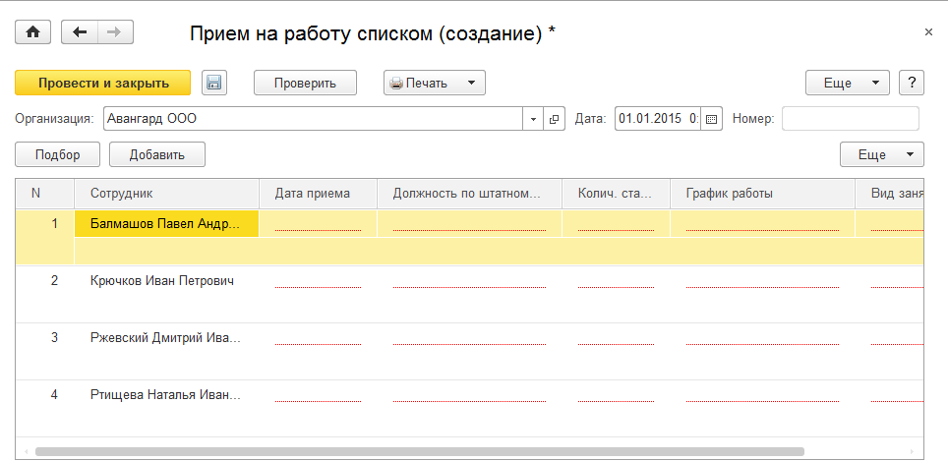
Task: Save document with the floppy disk icon
Action: pyautogui.click(x=214, y=83)
